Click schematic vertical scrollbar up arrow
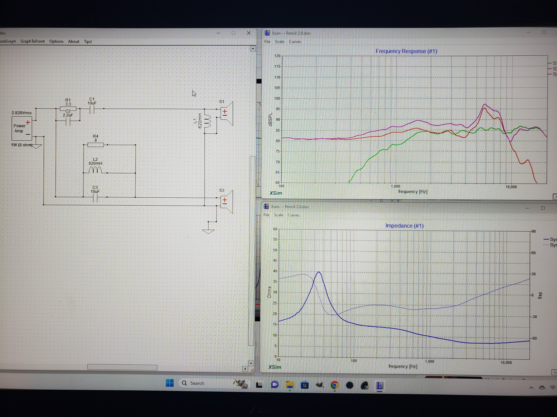The height and width of the screenshot is (417, 557). pos(253,49)
